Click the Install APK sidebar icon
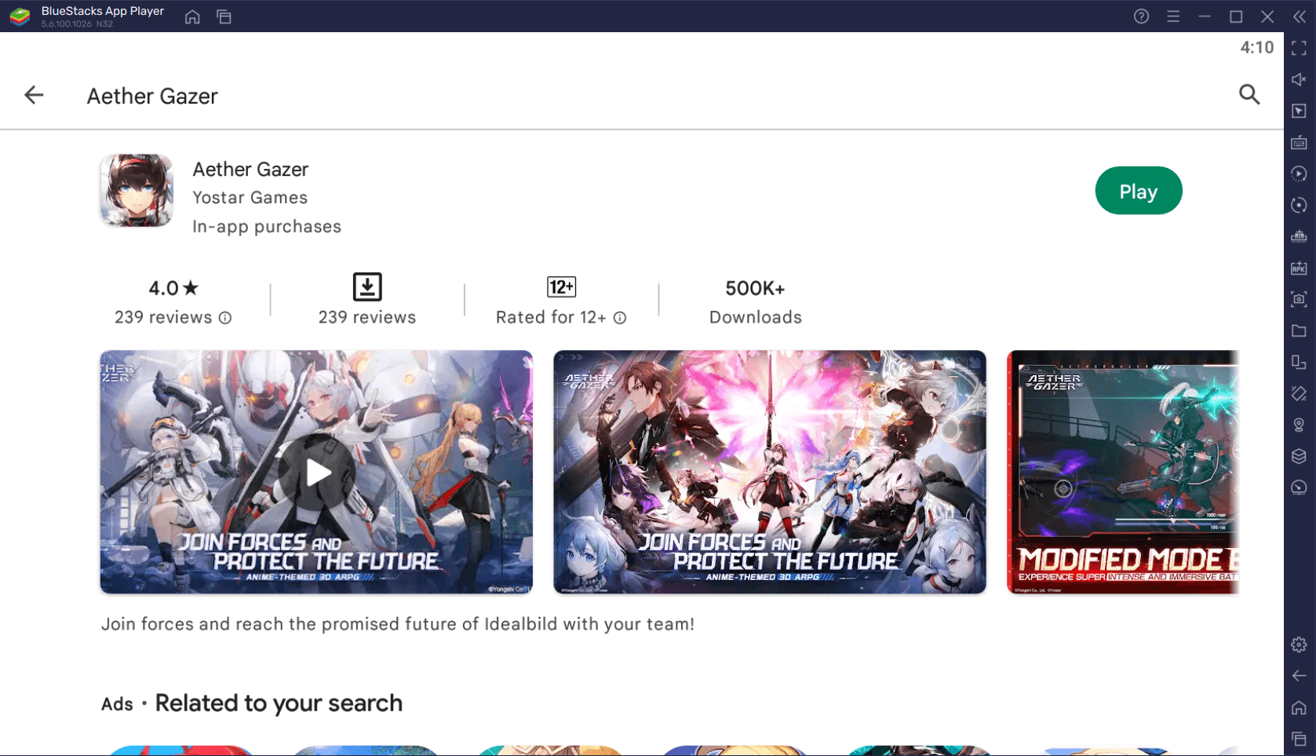This screenshot has width=1316, height=756. (x=1299, y=268)
